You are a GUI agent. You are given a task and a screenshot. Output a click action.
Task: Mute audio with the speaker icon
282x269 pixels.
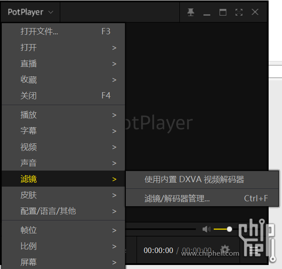click(x=206, y=229)
